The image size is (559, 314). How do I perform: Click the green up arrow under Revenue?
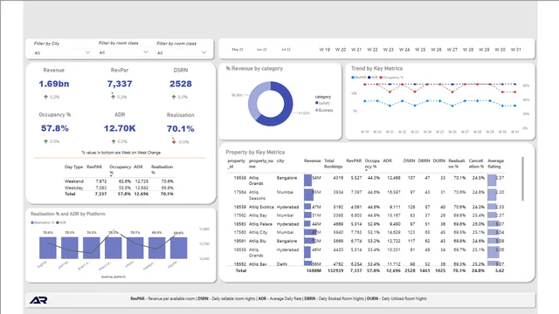coord(45,97)
